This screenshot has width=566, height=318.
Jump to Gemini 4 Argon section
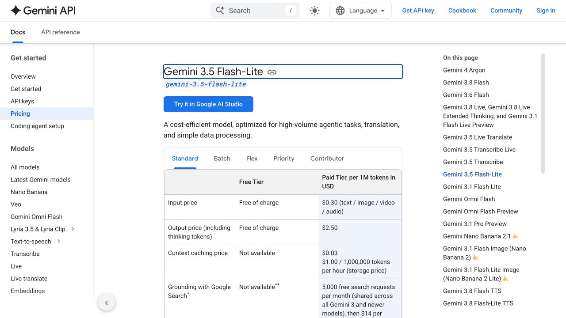tap(464, 70)
